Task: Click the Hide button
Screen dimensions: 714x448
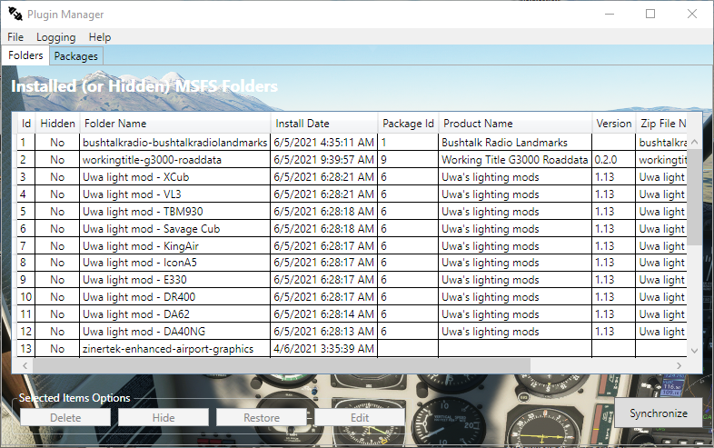Action: [x=164, y=417]
